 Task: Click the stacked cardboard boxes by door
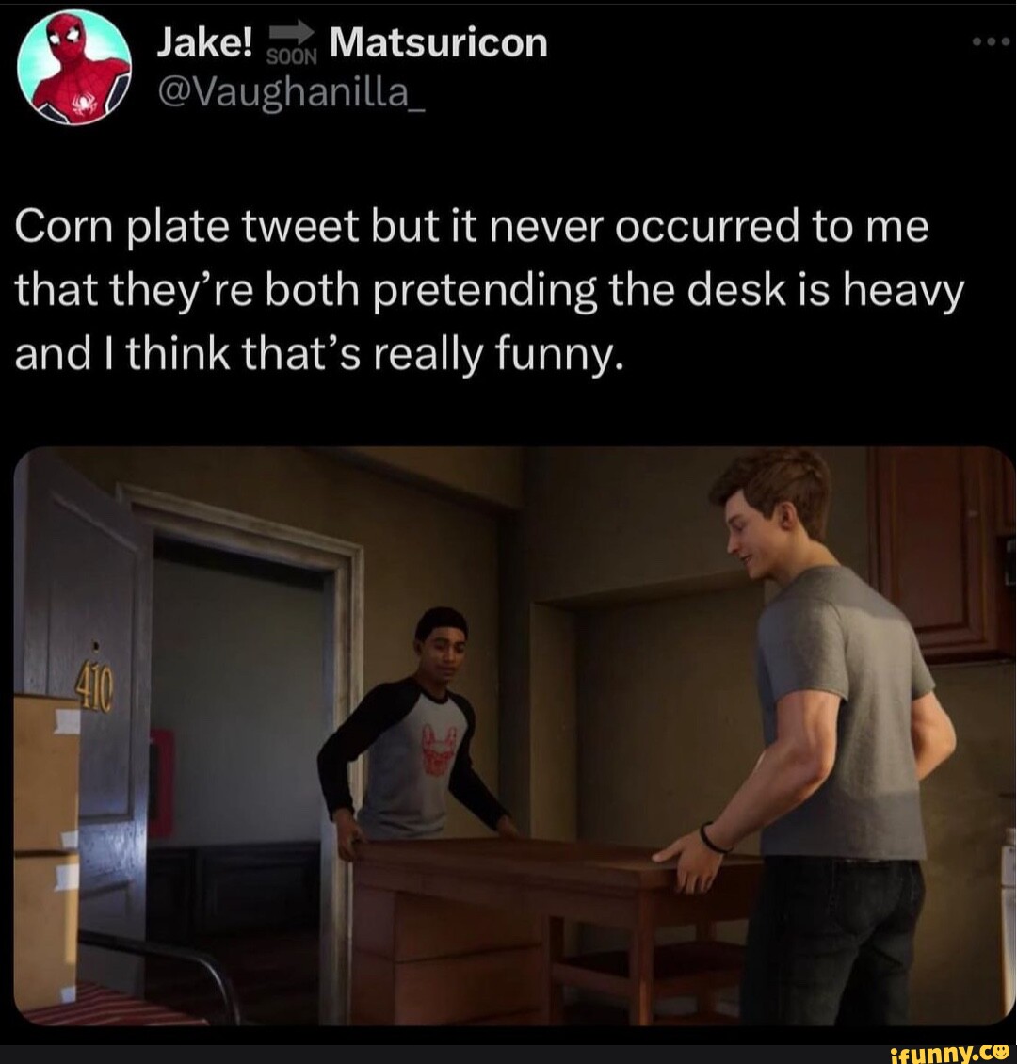pos(46,848)
